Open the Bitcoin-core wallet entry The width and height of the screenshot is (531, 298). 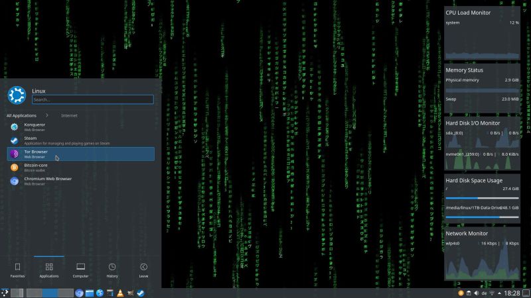click(80, 168)
